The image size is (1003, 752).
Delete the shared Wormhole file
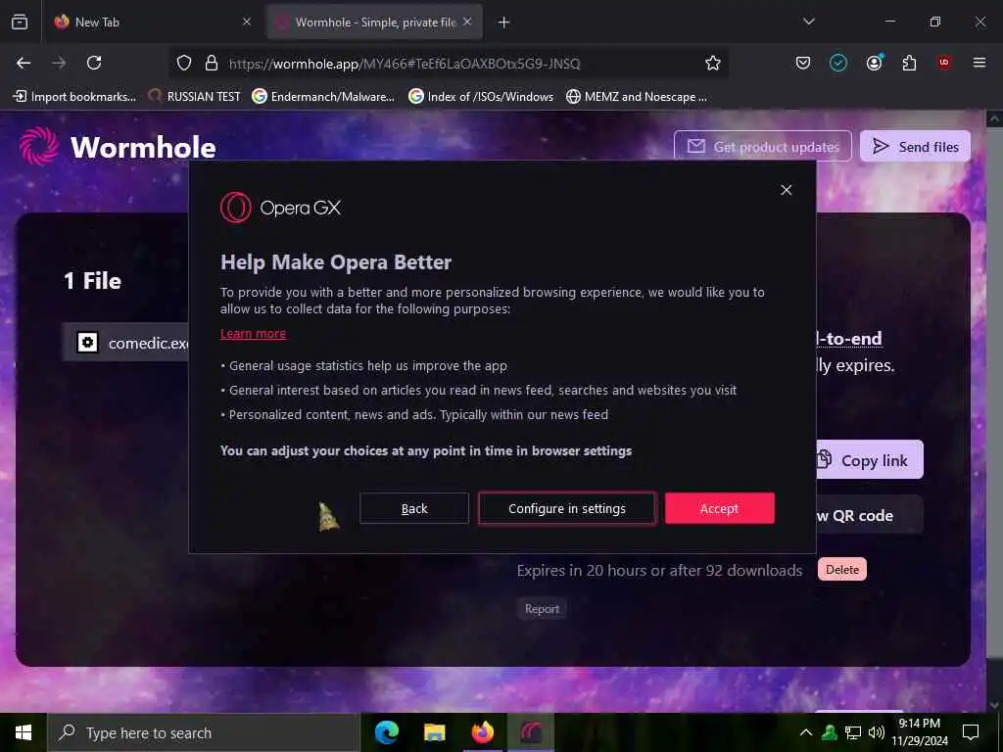[841, 569]
